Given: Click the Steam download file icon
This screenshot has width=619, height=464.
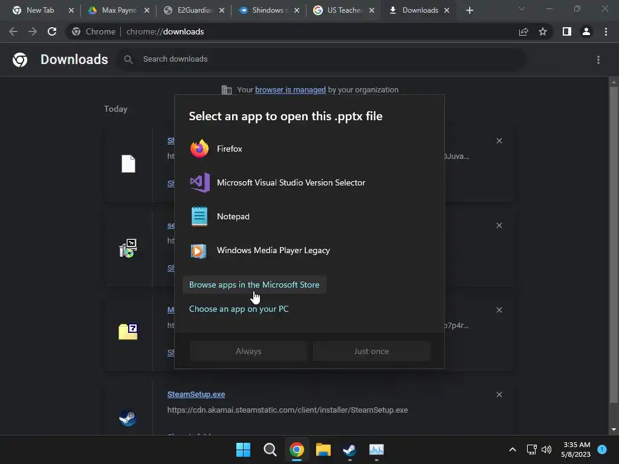Looking at the screenshot, I should pyautogui.click(x=128, y=418).
